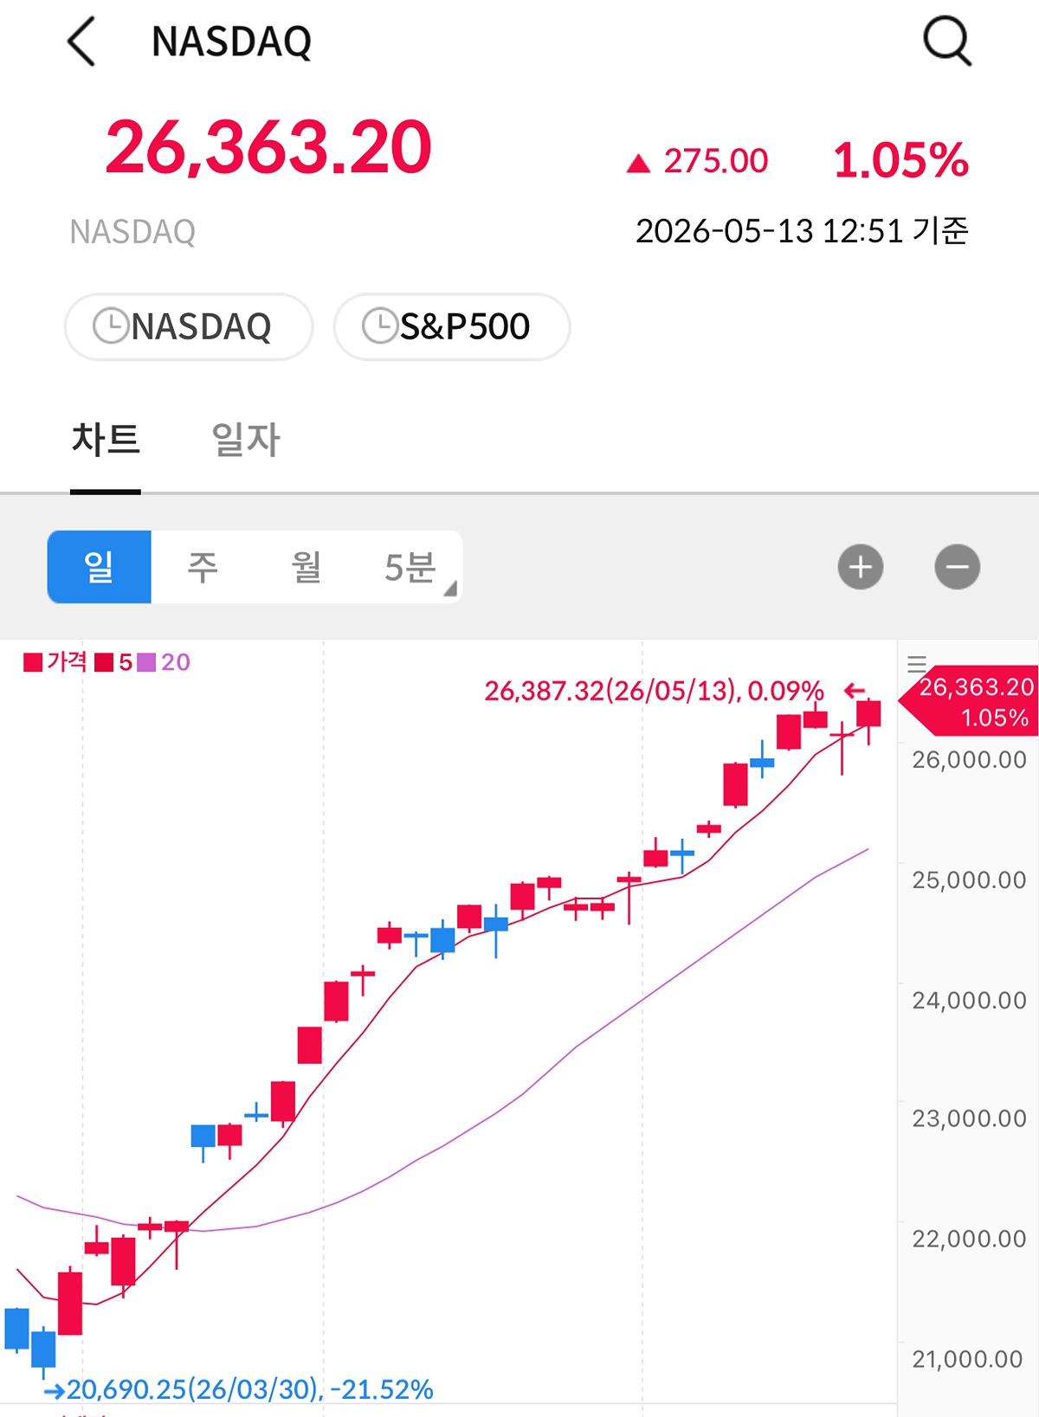Viewport: 1039px width, 1417px height.
Task: Zoom out the chart with minus icon
Action: (958, 567)
